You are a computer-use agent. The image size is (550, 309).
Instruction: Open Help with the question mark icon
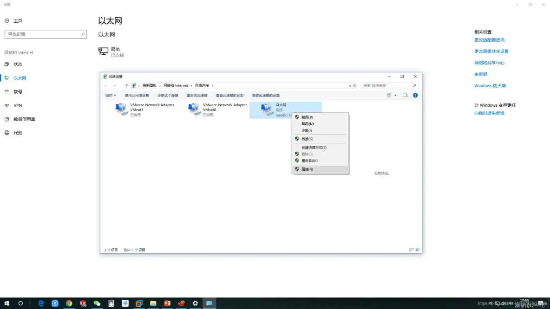415,95
